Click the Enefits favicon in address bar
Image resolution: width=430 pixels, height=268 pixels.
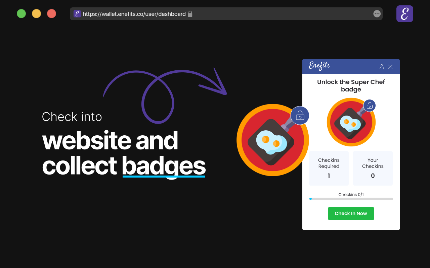pos(77,14)
